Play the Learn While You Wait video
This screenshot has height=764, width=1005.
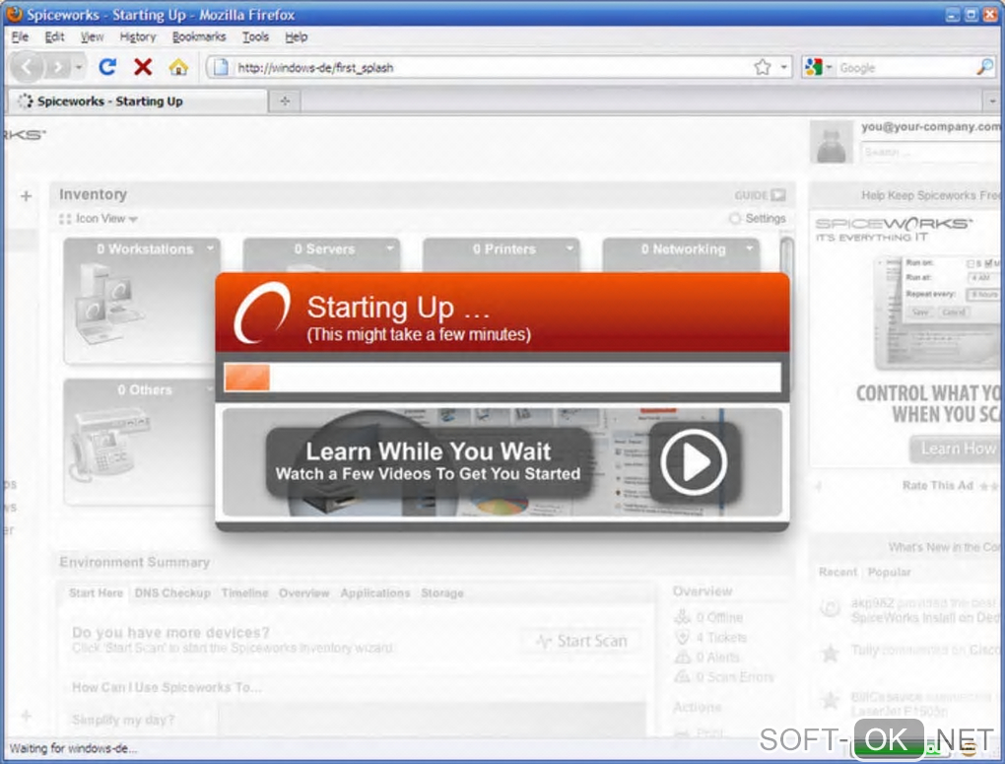click(695, 462)
